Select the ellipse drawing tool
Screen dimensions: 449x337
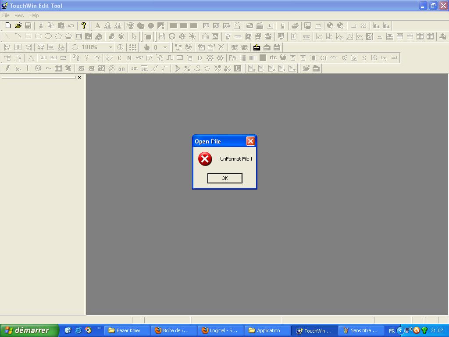[x=48, y=36]
